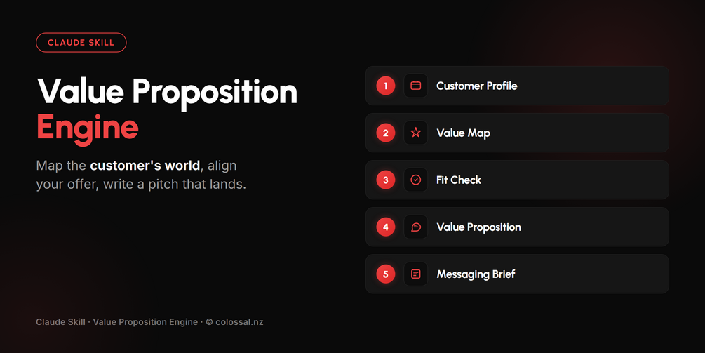
Task: Select the red number 3 badge
Action: pyautogui.click(x=385, y=180)
